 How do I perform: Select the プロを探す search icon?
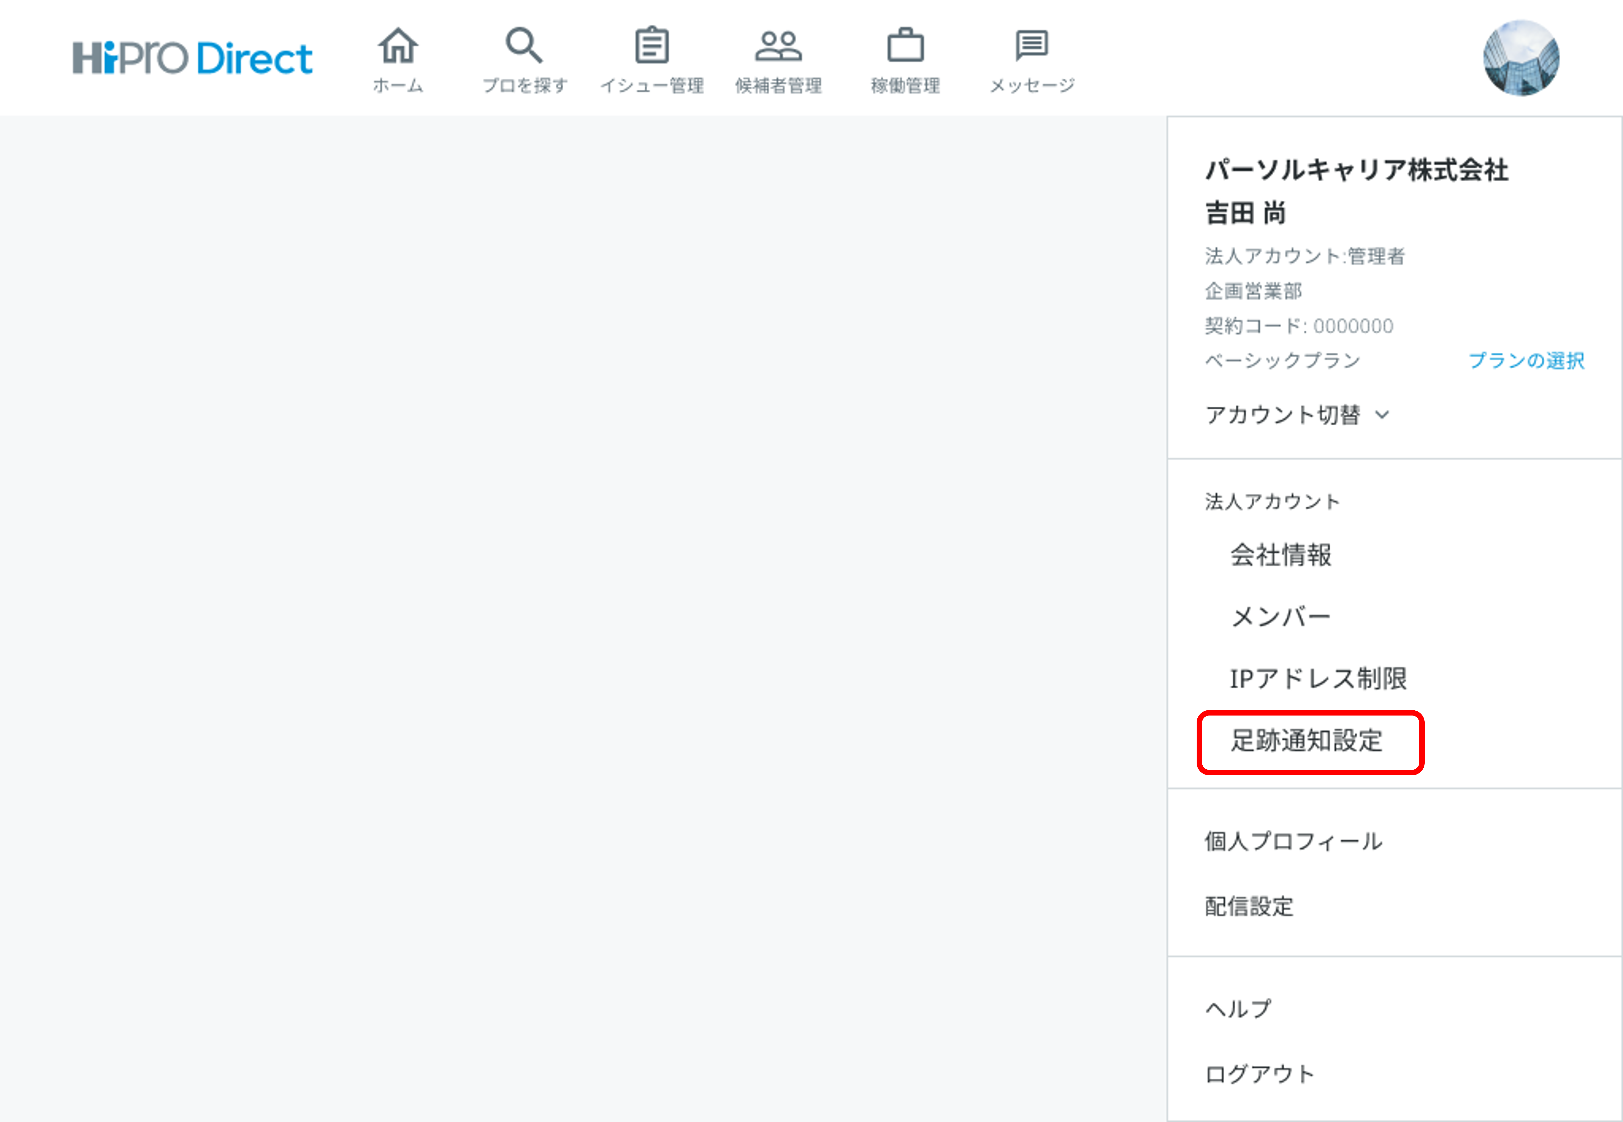point(524,56)
